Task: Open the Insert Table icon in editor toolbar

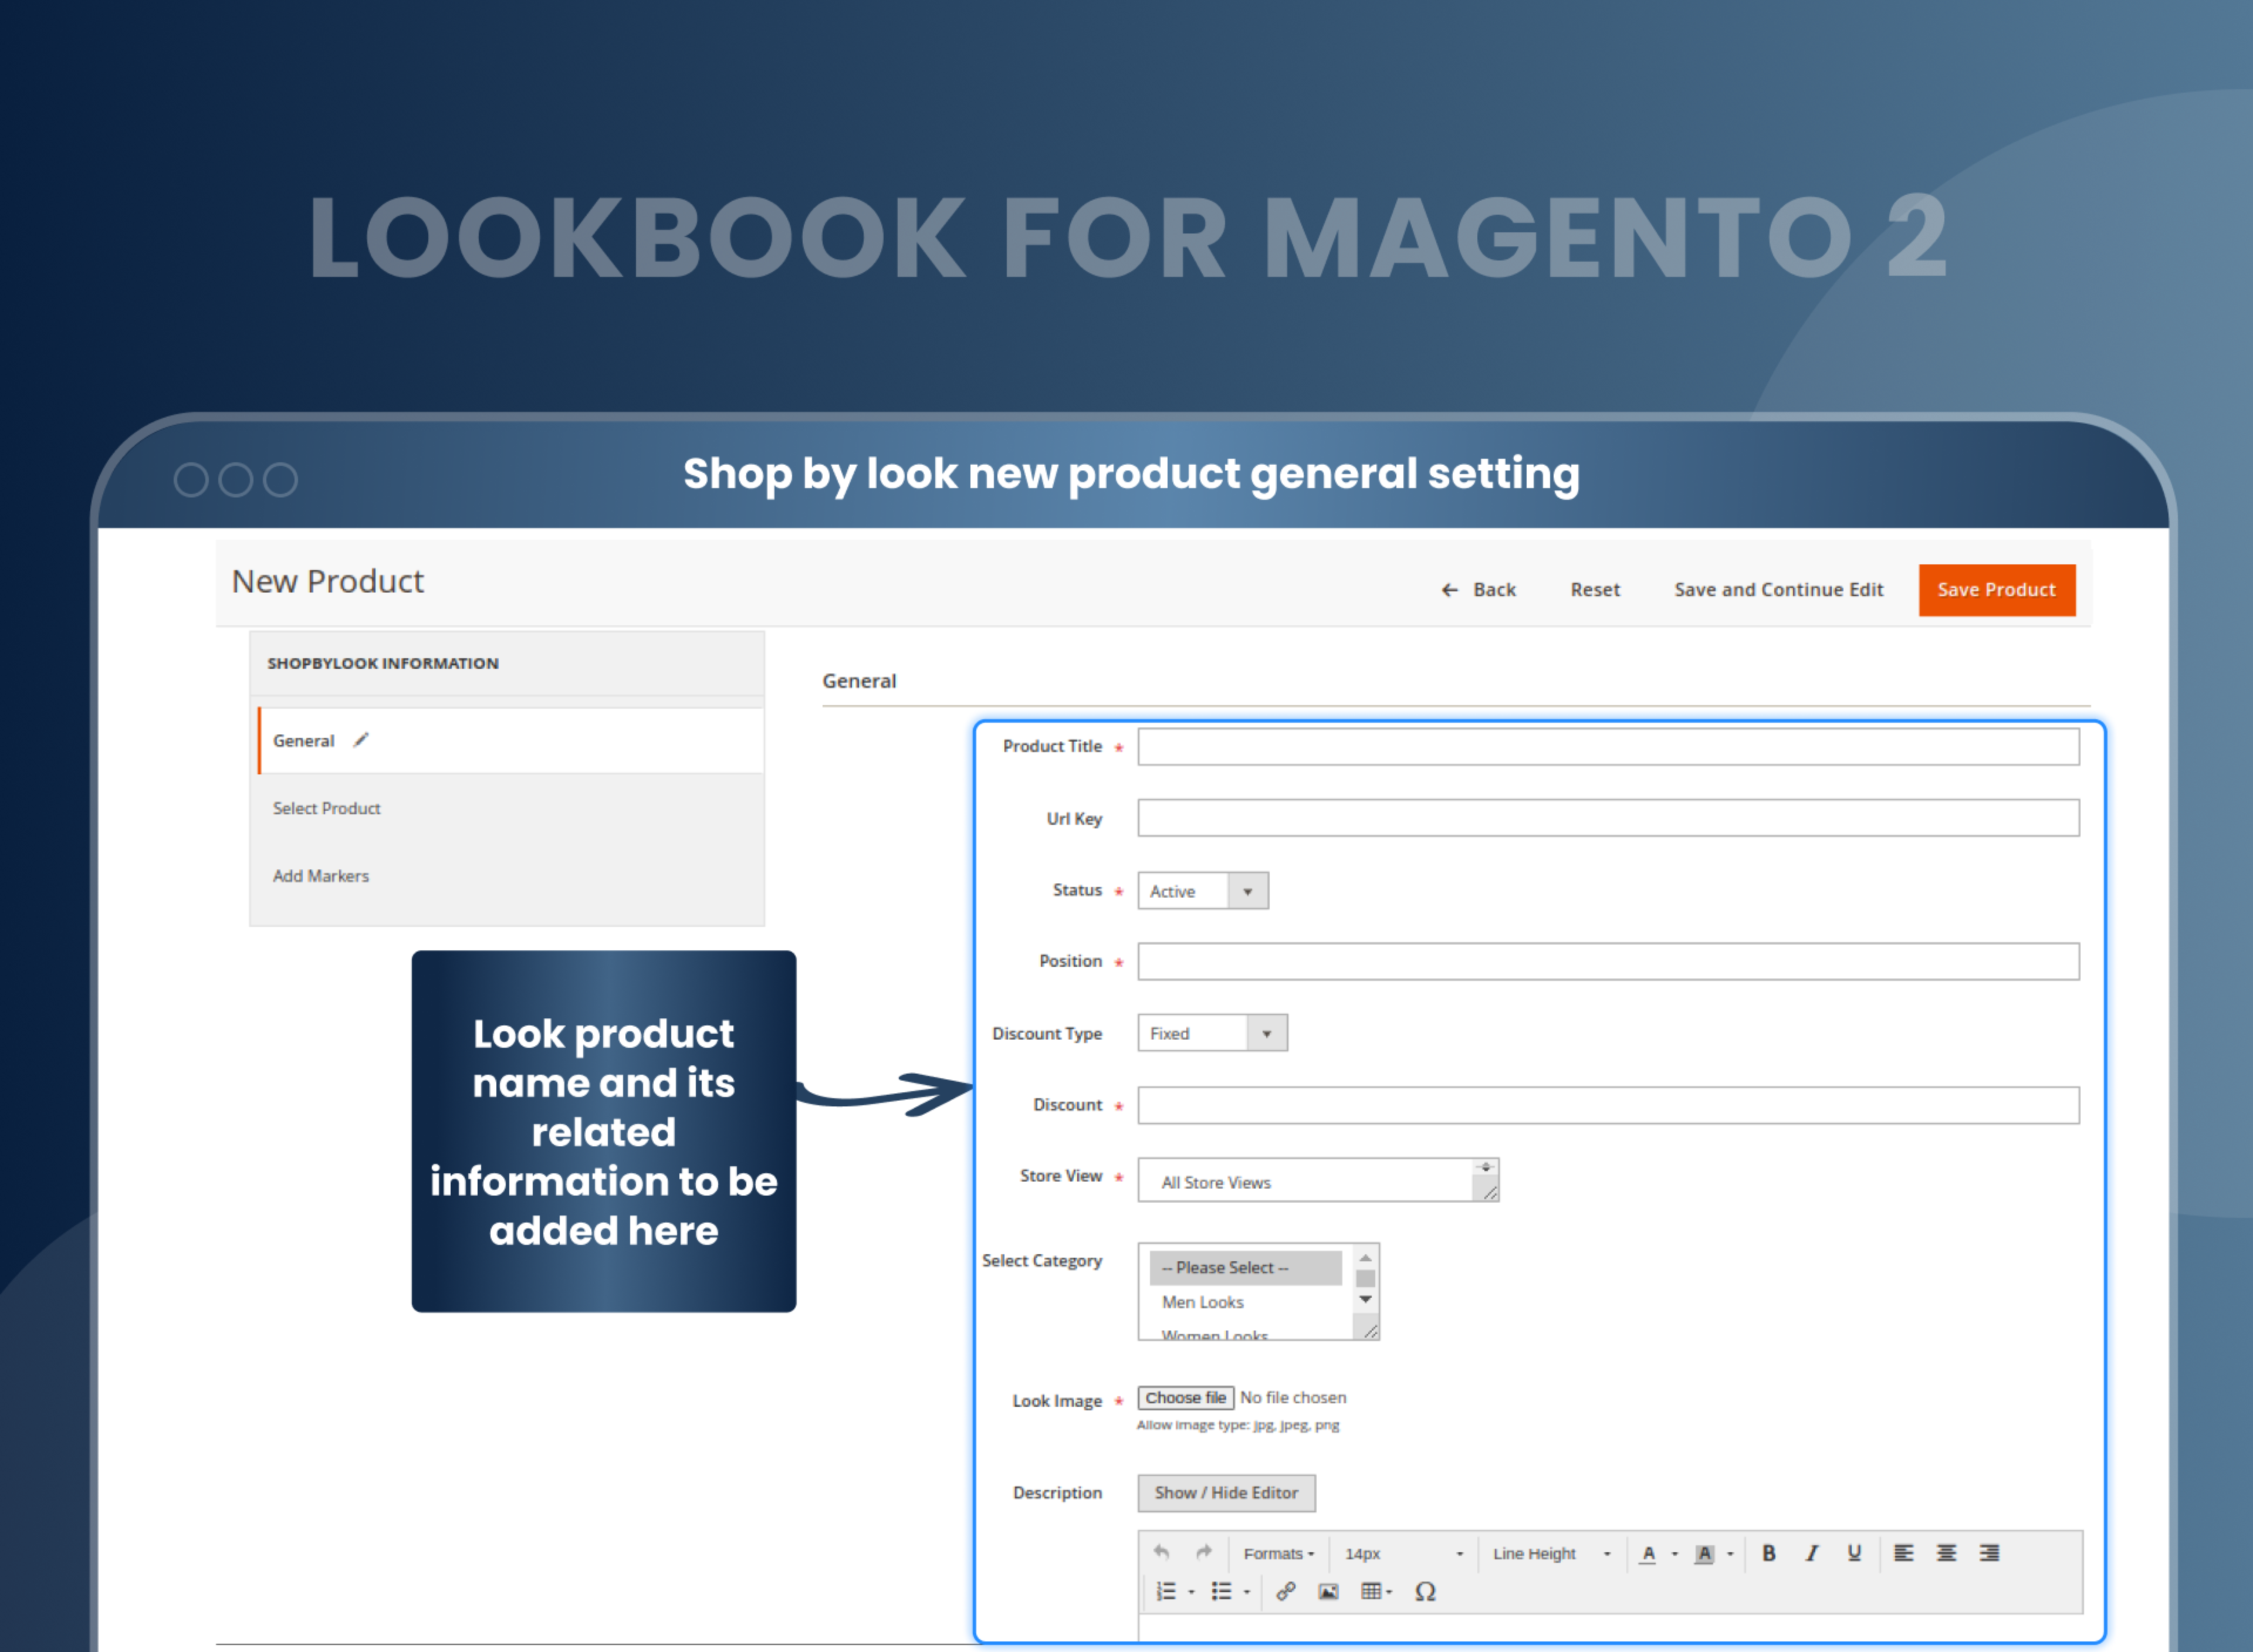Action: [1372, 1591]
